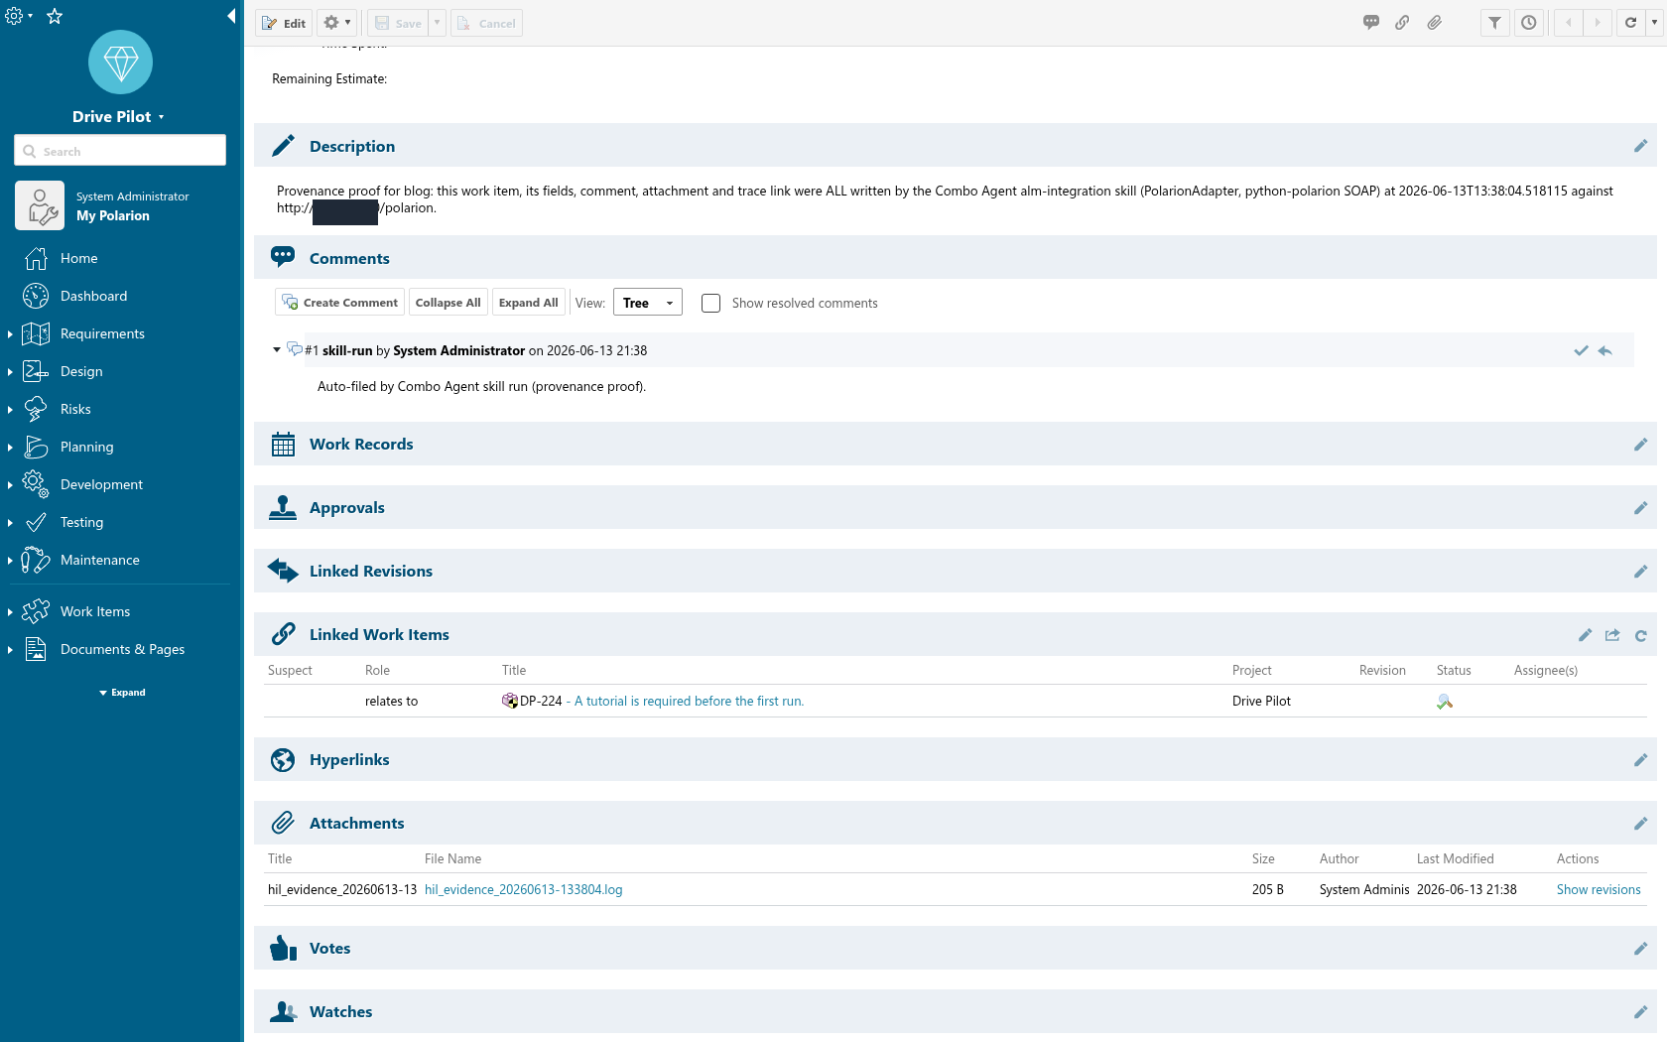Click Show revisions for attachment
This screenshot has height=1042, width=1667.
tap(1599, 889)
